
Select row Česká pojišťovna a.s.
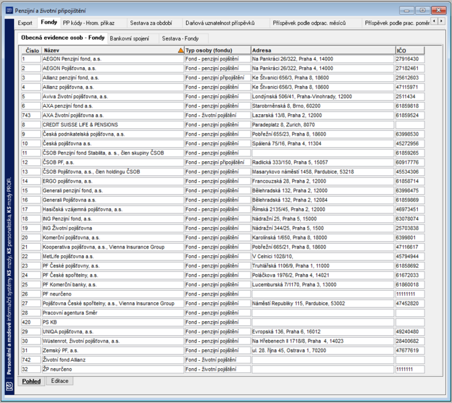pyautogui.click(x=223, y=144)
